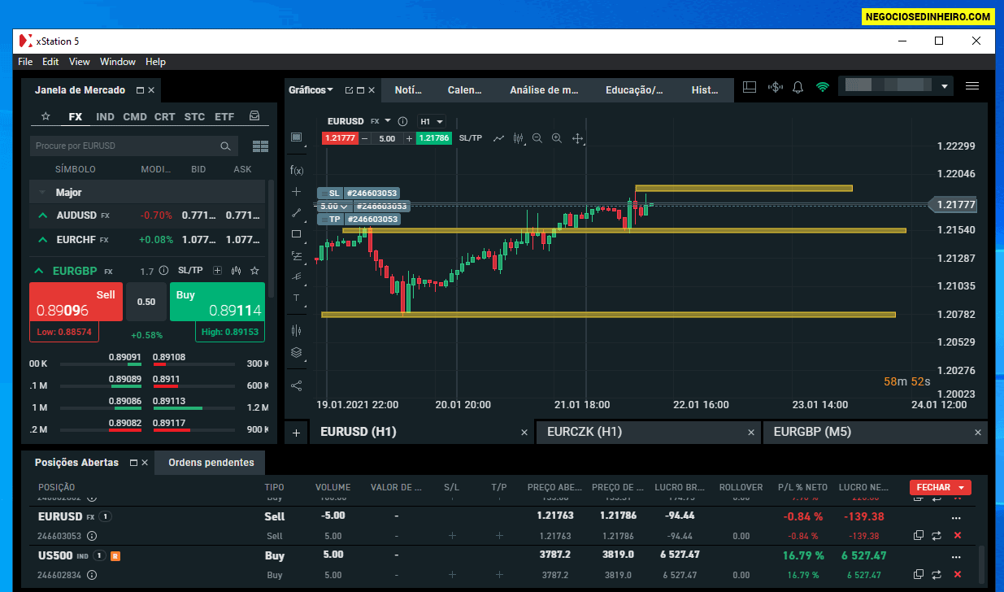Open the Ordens pendentes tab

[209, 462]
